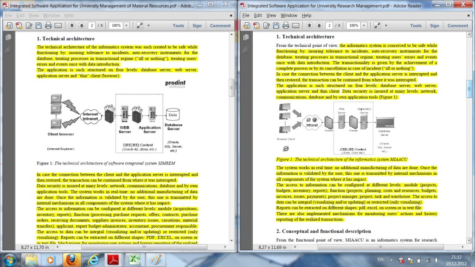
Task: Save the Material Resources PDF with floppy icon
Action: tap(39, 26)
